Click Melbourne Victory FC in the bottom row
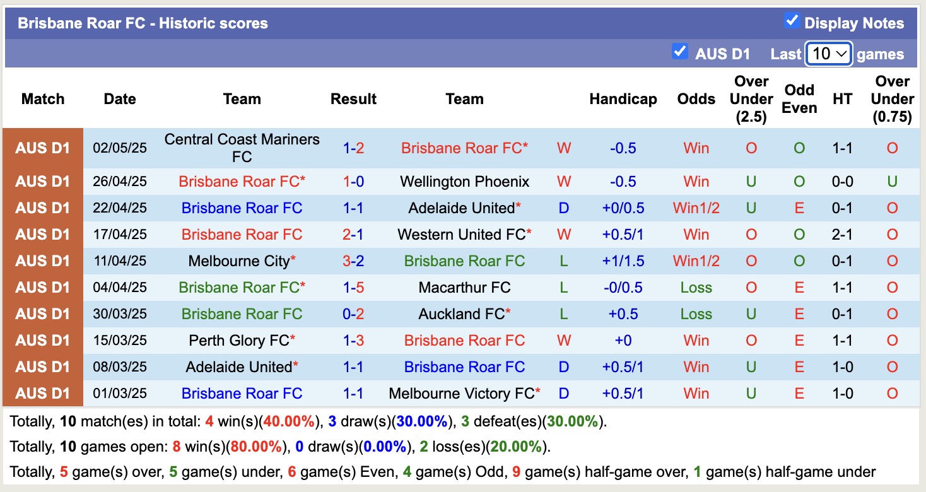This screenshot has width=926, height=492. tap(465, 393)
